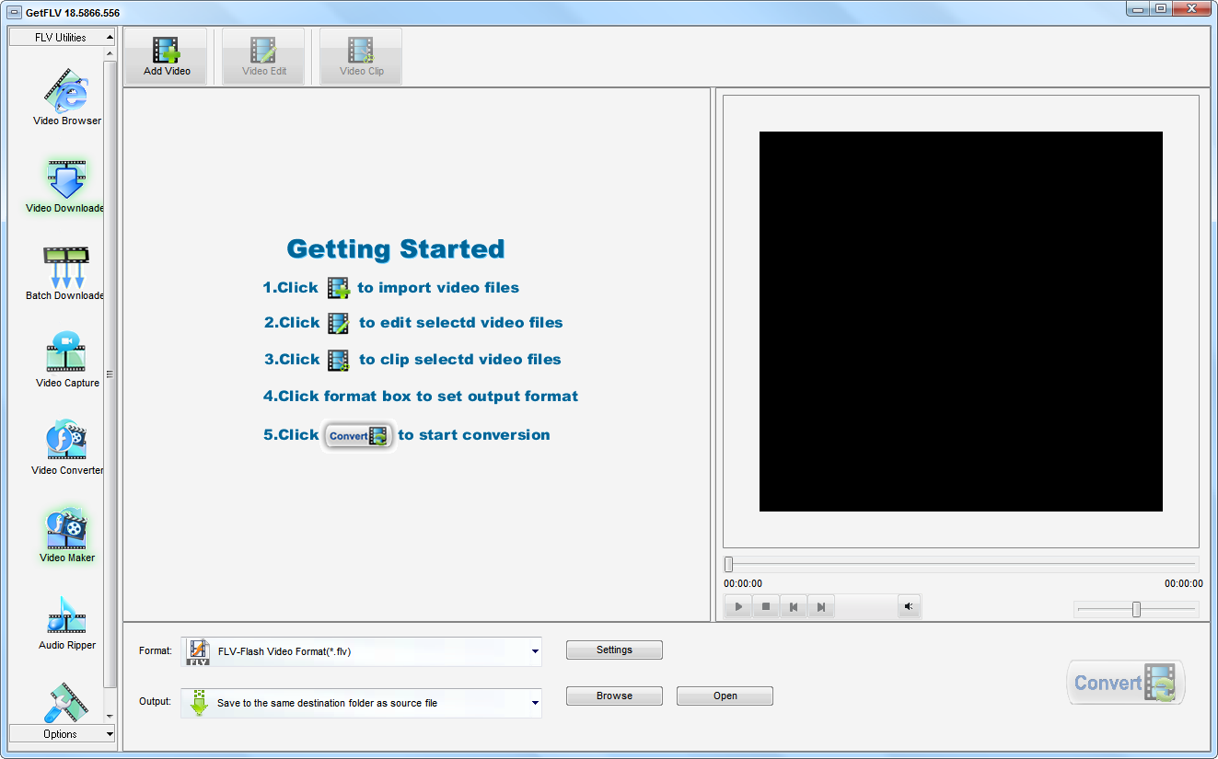
Task: Click the volume slider handle
Action: 1136,609
